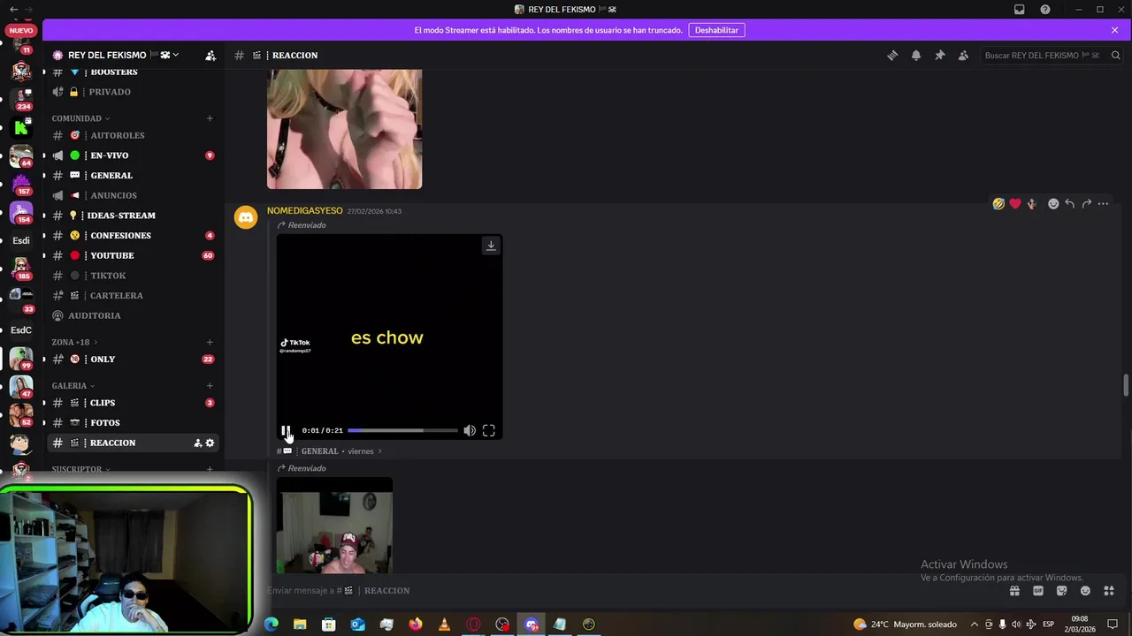The width and height of the screenshot is (1132, 636).
Task: Pause the TikTok video
Action: point(286,431)
